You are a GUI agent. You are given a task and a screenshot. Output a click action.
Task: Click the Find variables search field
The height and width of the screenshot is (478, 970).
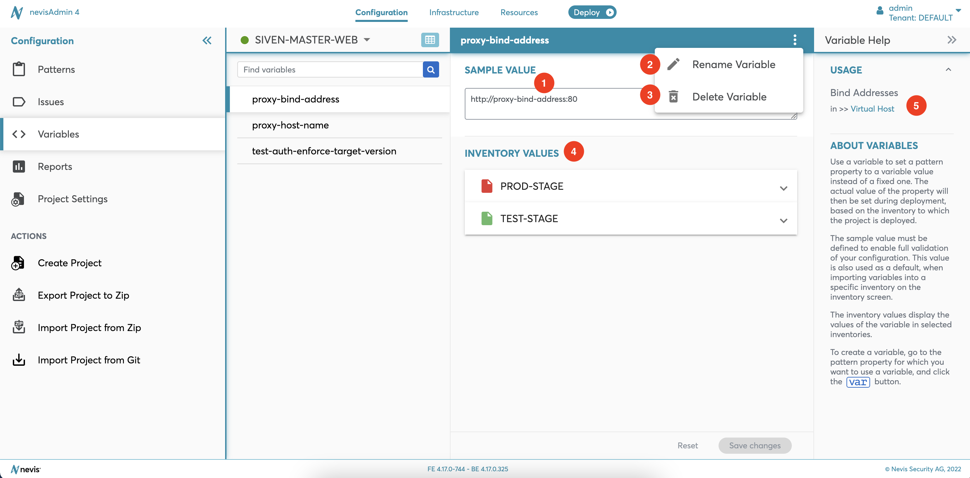330,69
